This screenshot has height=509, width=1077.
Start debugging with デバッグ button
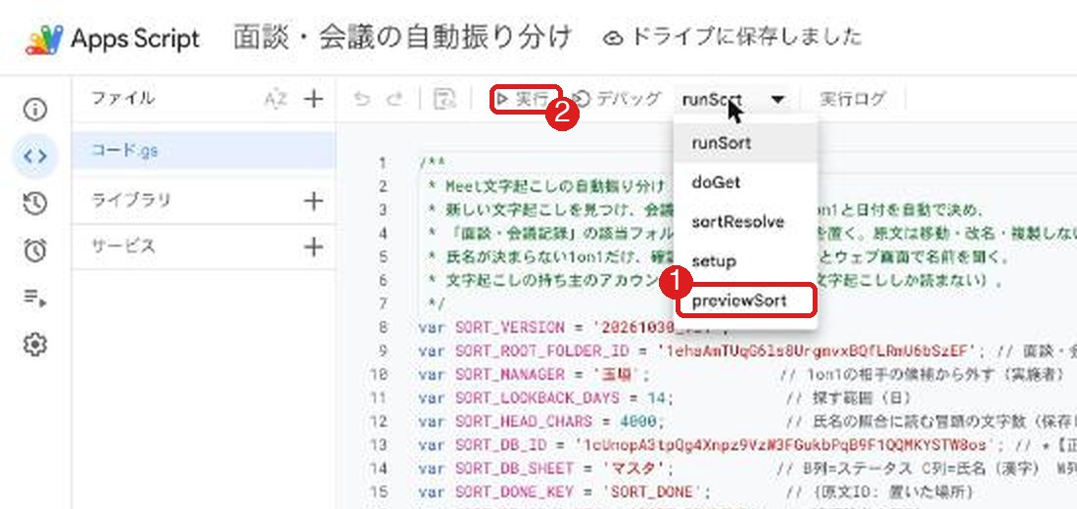(x=616, y=99)
